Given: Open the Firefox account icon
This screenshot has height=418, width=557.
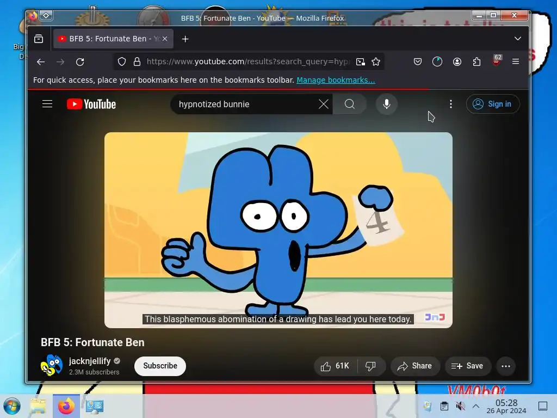Looking at the screenshot, I should pos(457,62).
